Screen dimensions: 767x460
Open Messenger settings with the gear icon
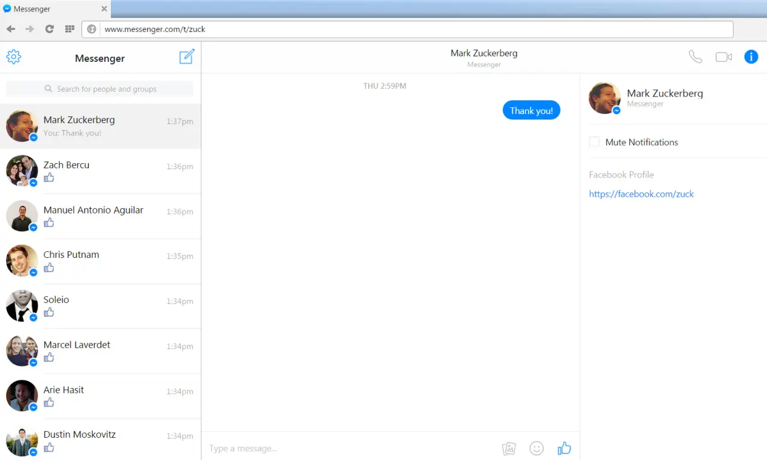point(13,56)
